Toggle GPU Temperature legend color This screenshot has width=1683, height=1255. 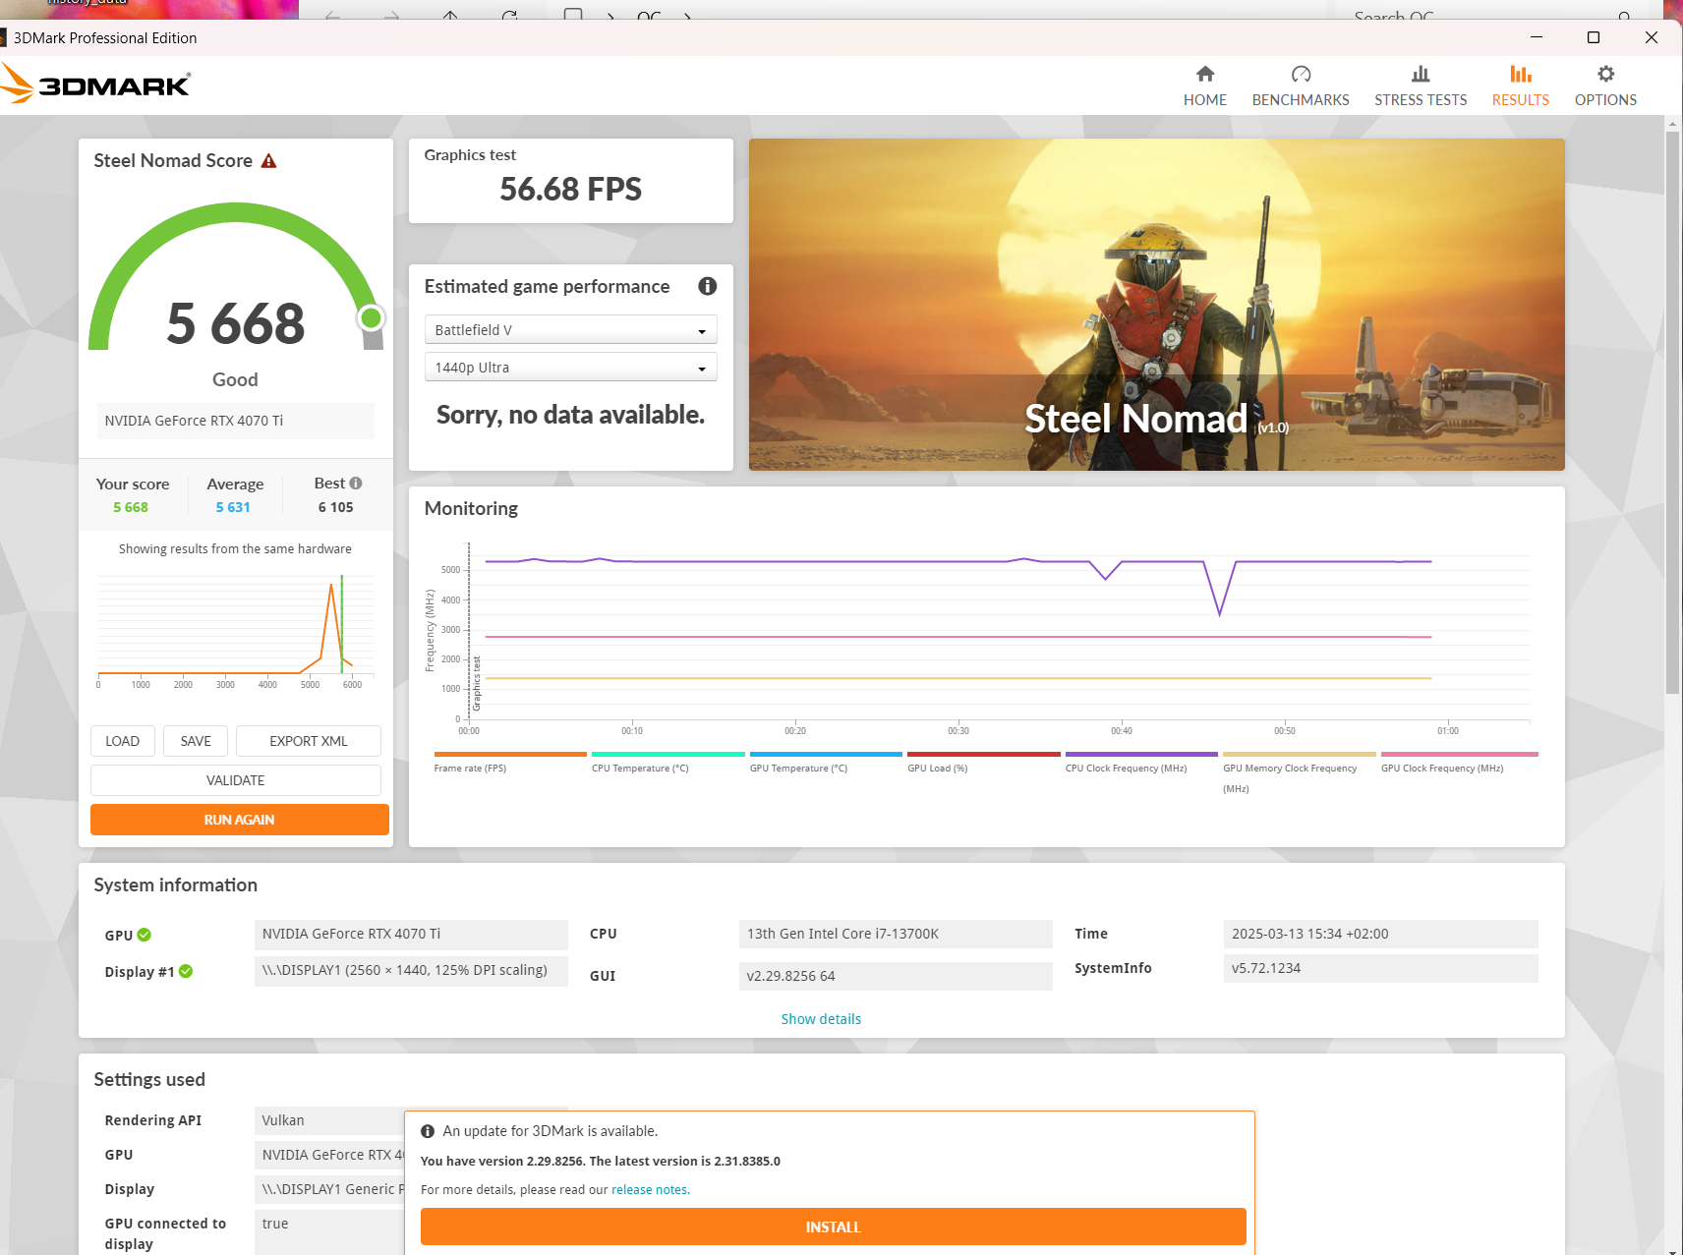point(826,755)
